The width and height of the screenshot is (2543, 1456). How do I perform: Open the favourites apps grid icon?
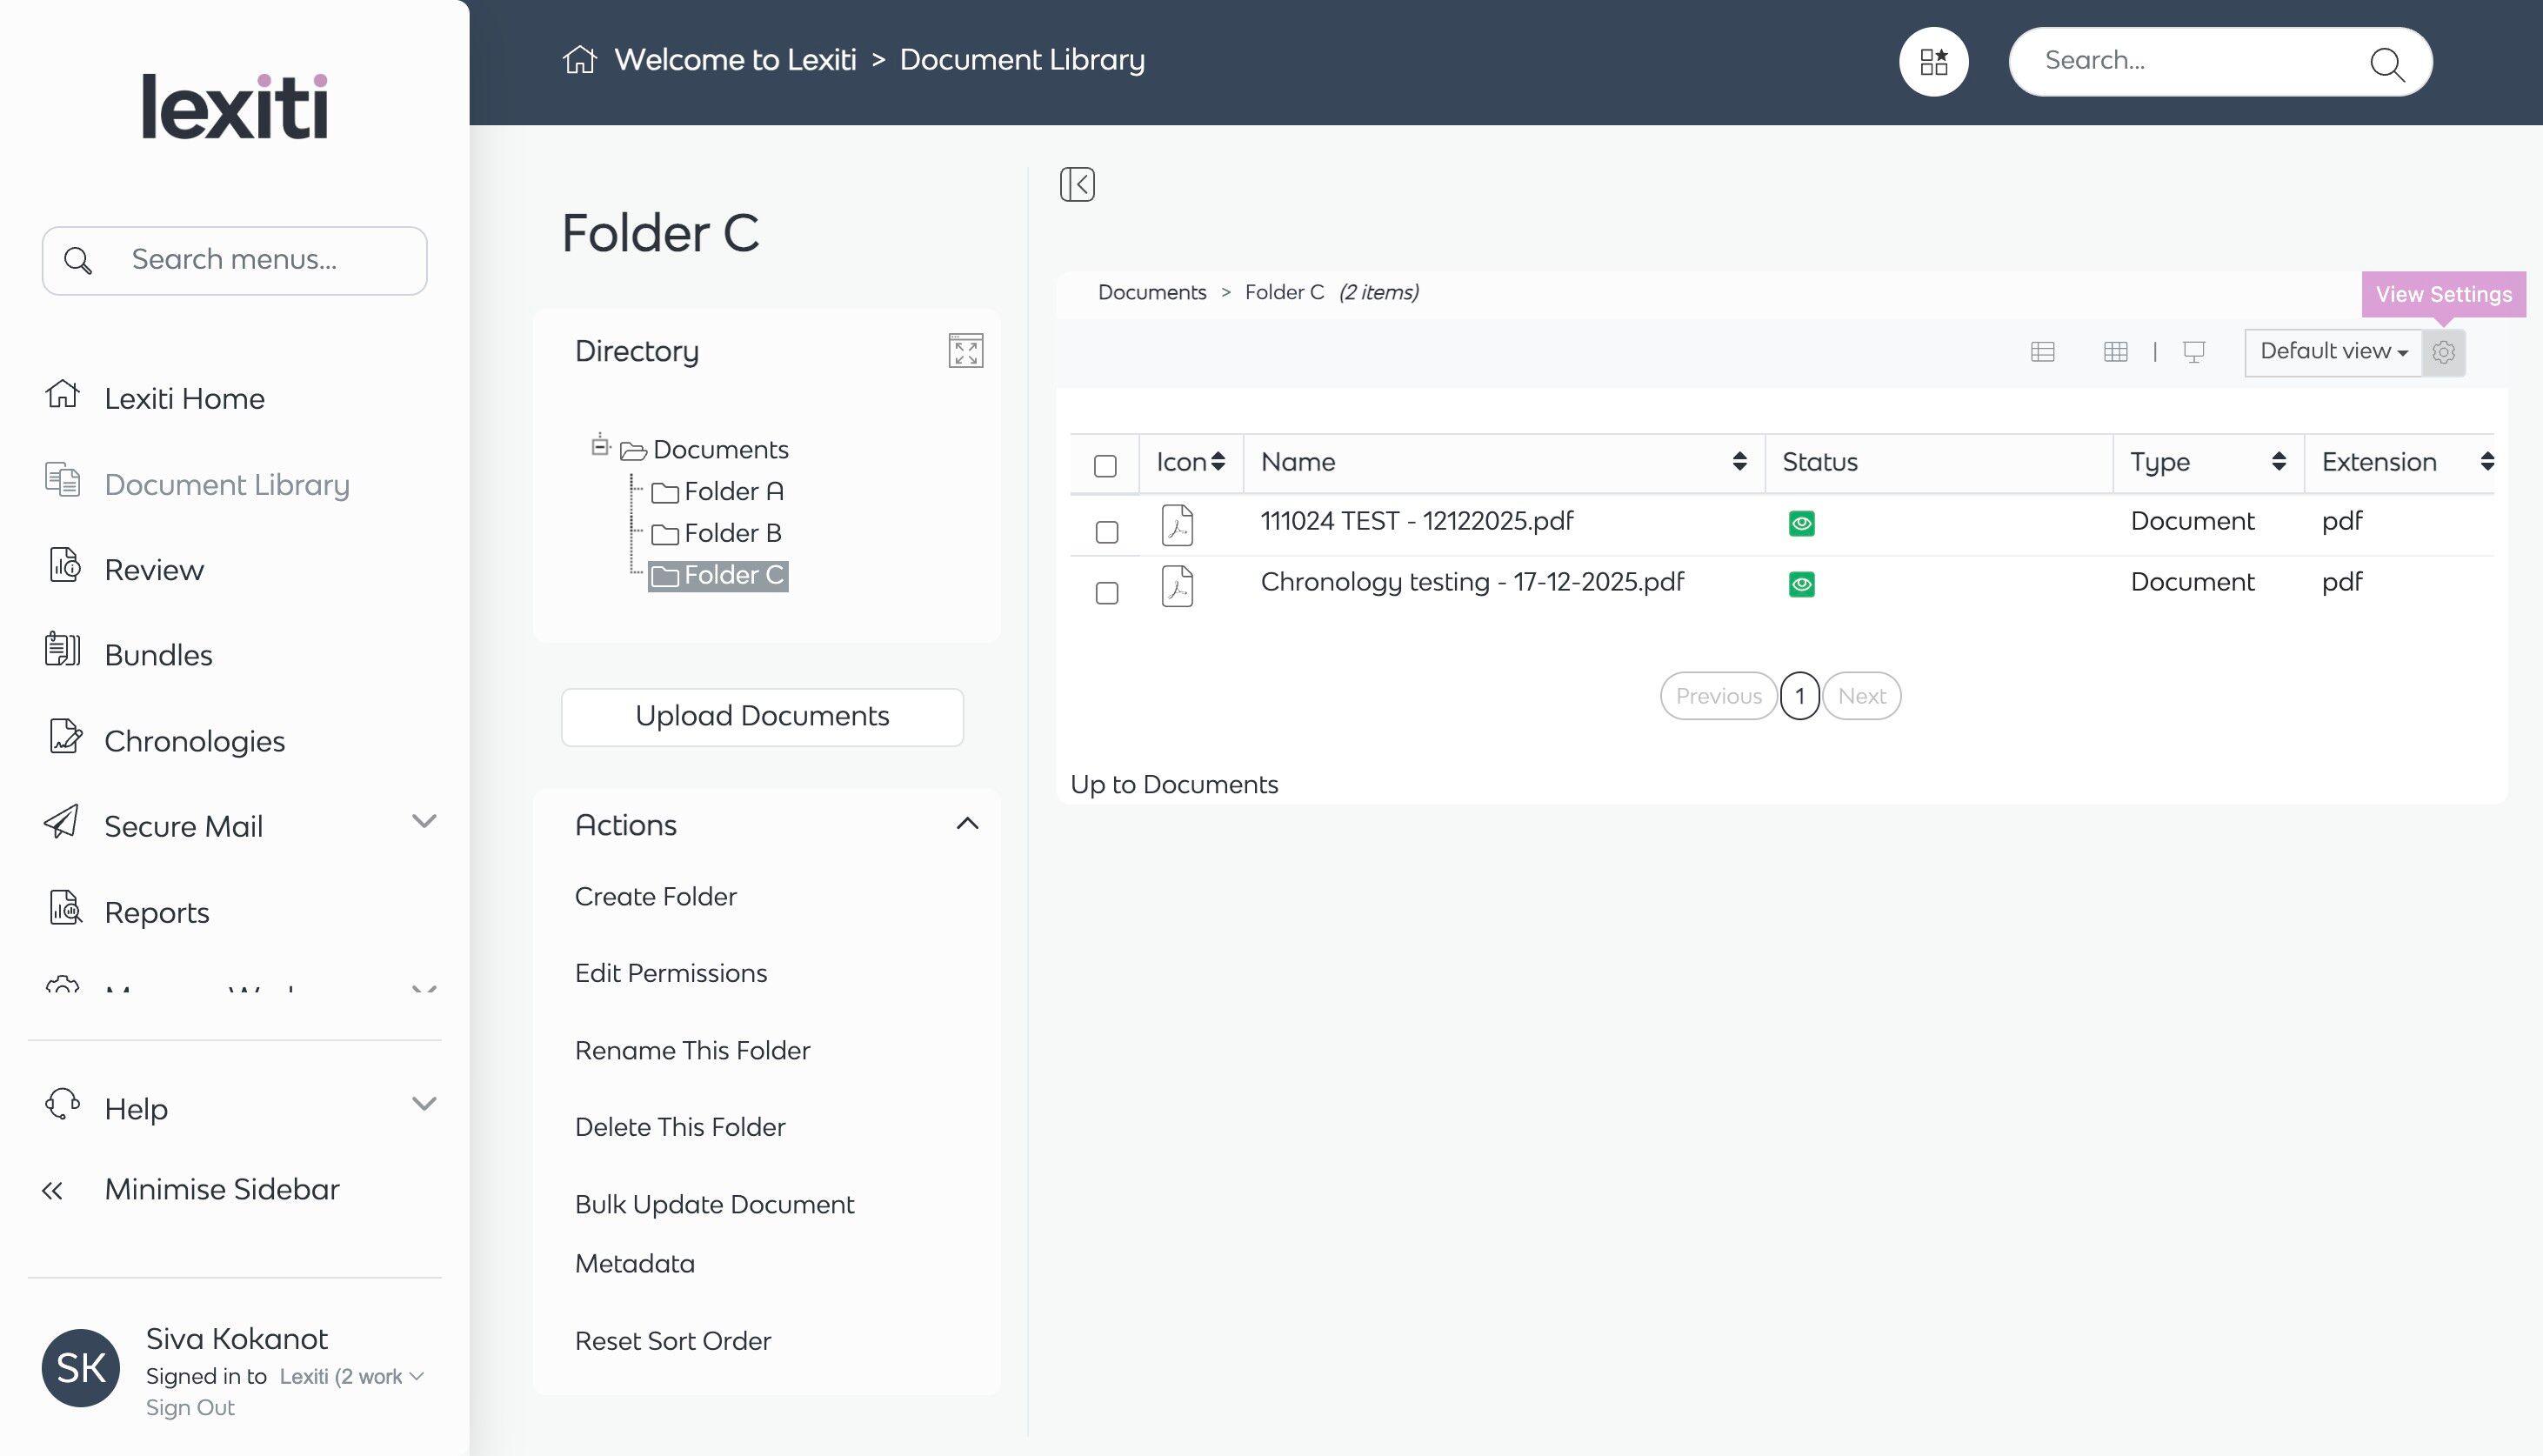point(1933,62)
